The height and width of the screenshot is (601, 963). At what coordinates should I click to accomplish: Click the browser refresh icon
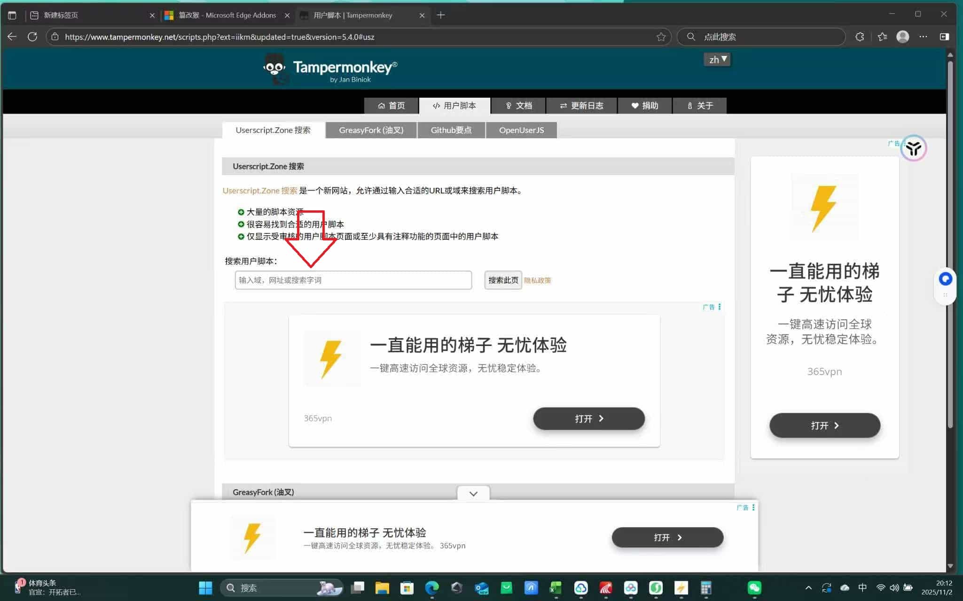pos(32,37)
